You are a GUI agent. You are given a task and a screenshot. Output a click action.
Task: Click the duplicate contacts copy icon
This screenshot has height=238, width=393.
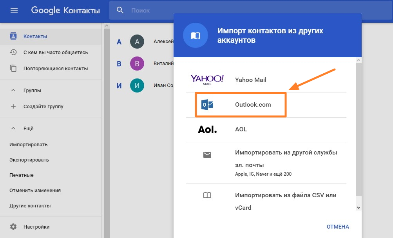coord(13,68)
